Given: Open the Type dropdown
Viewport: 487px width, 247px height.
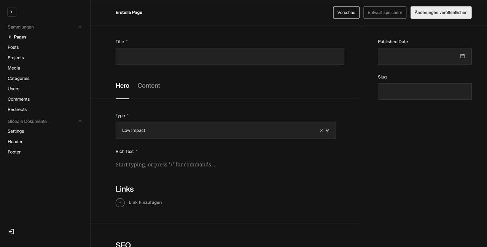Looking at the screenshot, I should (x=327, y=130).
